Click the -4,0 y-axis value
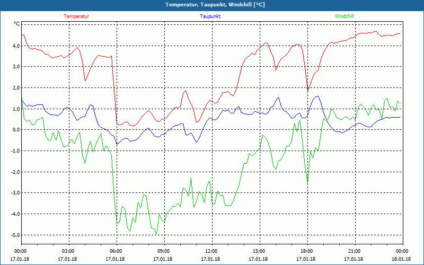Screen dimensions: 424x265 tap(16, 214)
